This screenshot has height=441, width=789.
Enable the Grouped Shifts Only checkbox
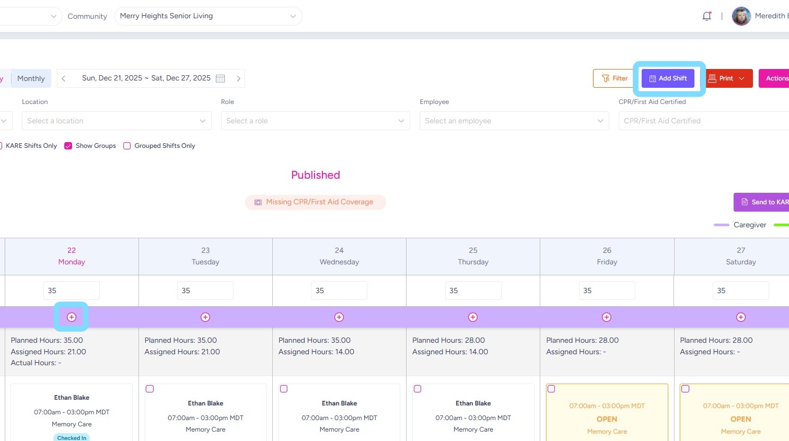[x=127, y=146]
